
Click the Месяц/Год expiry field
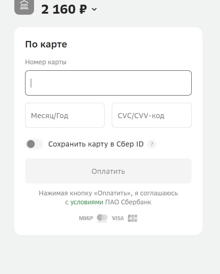(64, 115)
